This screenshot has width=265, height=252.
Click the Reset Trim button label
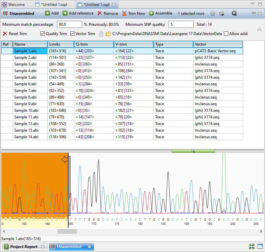[x=18, y=34]
